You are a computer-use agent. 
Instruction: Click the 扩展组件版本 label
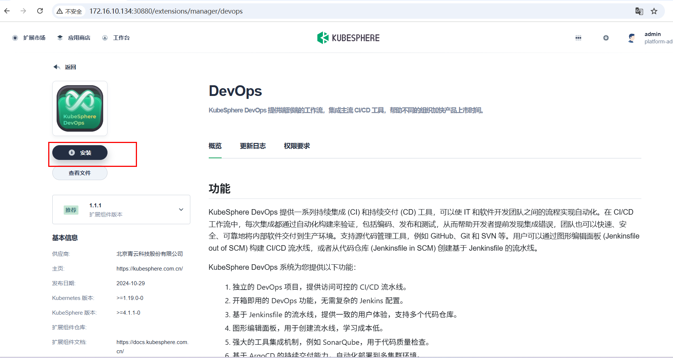[106, 214]
